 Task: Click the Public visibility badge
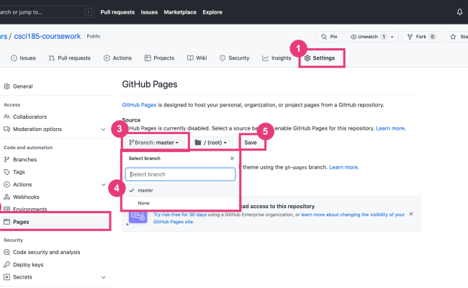pyautogui.click(x=94, y=36)
